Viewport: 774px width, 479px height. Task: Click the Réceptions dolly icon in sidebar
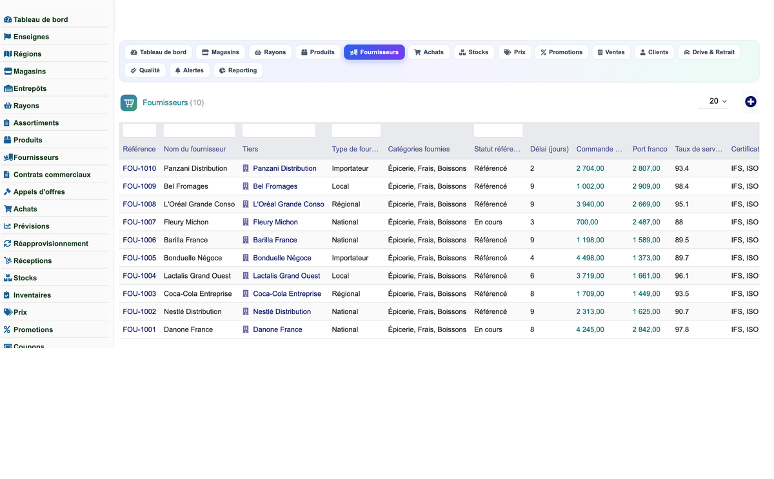tap(8, 260)
